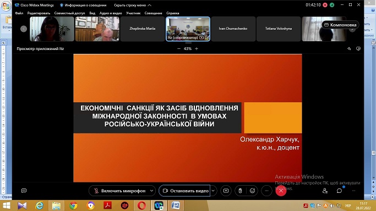The height and width of the screenshot is (211, 376).
Task: Open the Совещание menu
Action: pos(153,13)
